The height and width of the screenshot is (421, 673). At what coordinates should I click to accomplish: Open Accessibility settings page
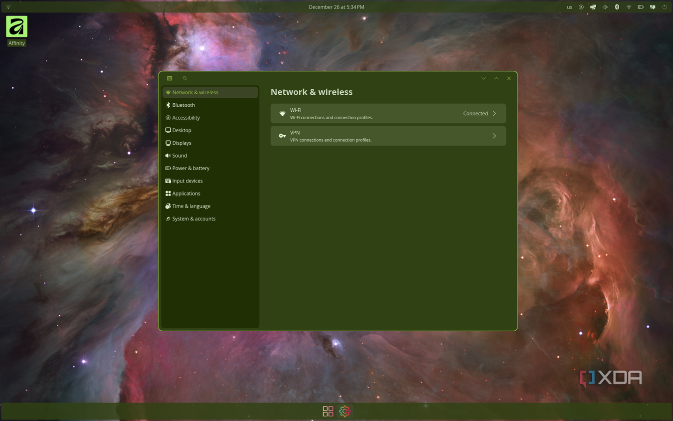(x=210, y=118)
